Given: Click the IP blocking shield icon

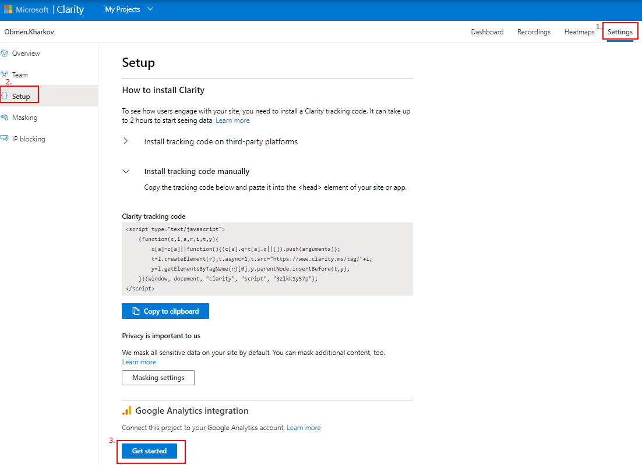Looking at the screenshot, I should tap(5, 139).
